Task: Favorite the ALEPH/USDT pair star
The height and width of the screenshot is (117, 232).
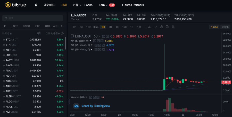Action: pos(4,96)
